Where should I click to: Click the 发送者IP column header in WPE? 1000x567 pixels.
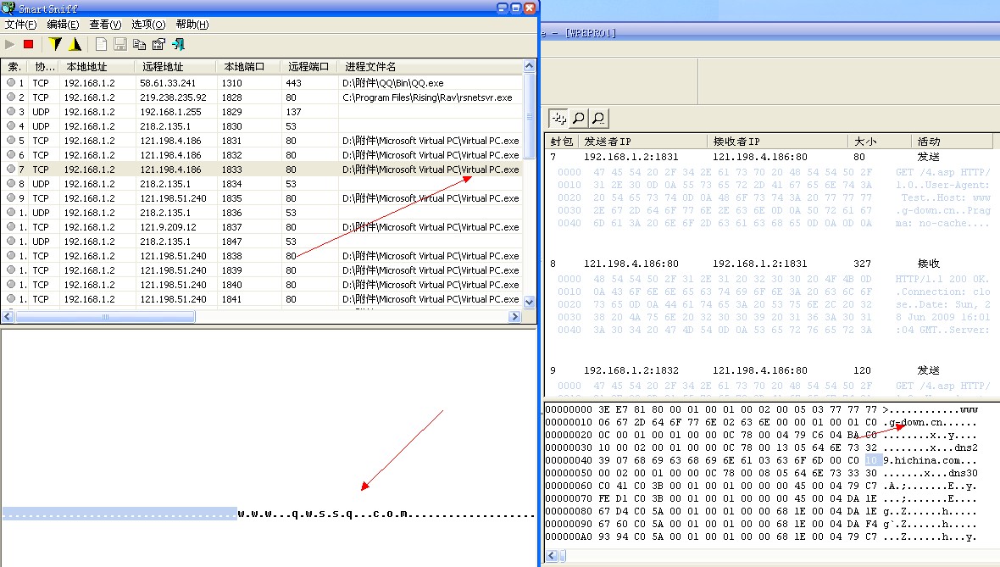pos(643,141)
